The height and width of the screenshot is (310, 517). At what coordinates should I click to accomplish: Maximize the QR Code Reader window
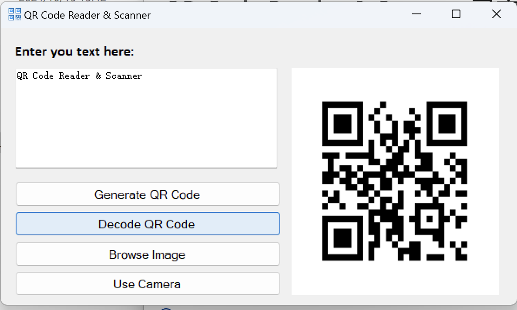coord(456,14)
